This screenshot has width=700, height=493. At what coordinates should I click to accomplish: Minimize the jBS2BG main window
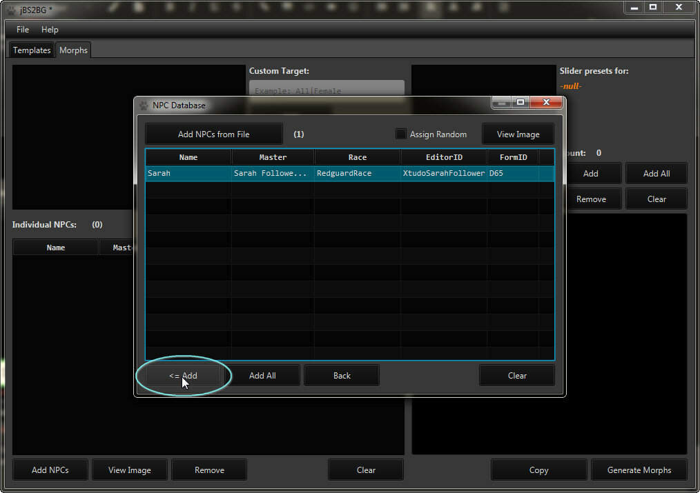(634, 7)
